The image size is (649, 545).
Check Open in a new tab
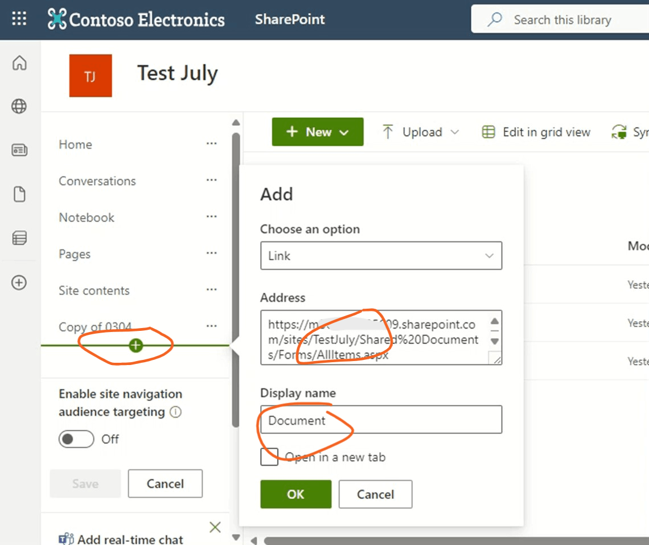click(269, 457)
